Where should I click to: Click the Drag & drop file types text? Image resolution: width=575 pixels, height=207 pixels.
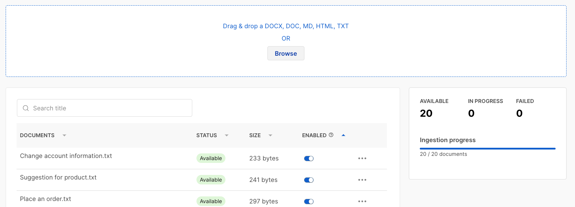tap(286, 26)
